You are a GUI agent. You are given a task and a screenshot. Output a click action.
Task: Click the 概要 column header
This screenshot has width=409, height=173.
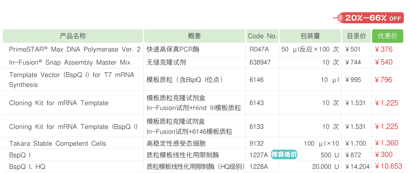tap(194, 36)
